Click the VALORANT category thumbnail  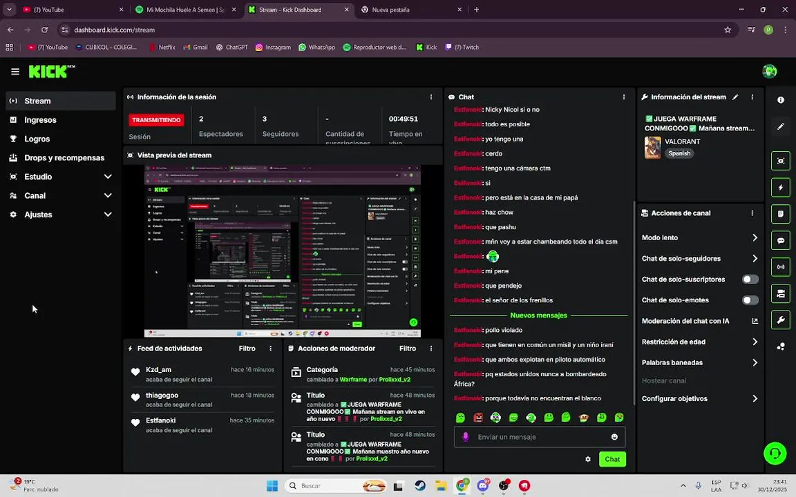(653, 148)
